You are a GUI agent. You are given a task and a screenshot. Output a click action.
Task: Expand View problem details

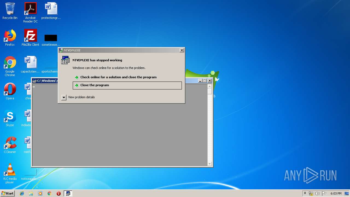(x=78, y=97)
